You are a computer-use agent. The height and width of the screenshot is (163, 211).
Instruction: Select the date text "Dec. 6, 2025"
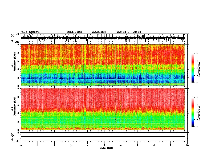(x=74, y=32)
